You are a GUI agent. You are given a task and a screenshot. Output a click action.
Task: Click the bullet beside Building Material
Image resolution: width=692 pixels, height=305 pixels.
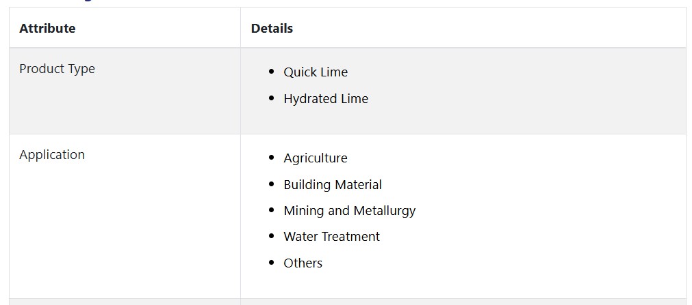tap(272, 184)
